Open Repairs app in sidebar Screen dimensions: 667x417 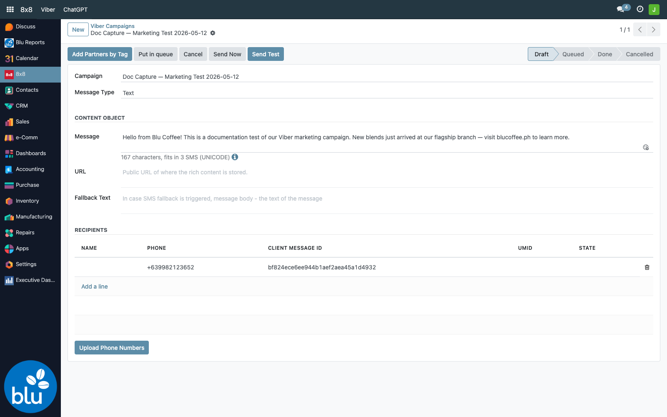[30, 233]
